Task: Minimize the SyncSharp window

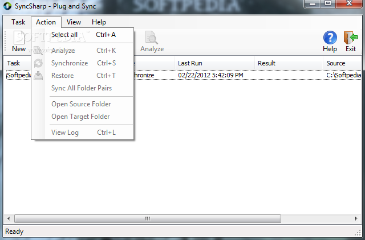Action: [313, 4]
